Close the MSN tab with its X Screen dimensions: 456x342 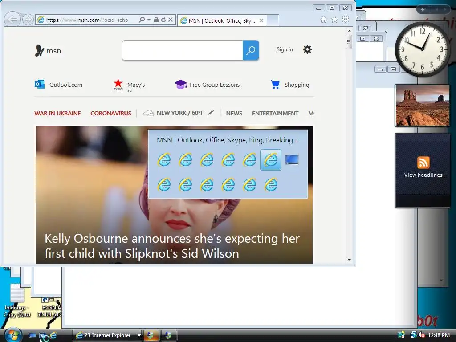click(x=261, y=20)
